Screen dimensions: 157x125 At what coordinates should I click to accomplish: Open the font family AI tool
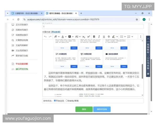coord(77,37)
